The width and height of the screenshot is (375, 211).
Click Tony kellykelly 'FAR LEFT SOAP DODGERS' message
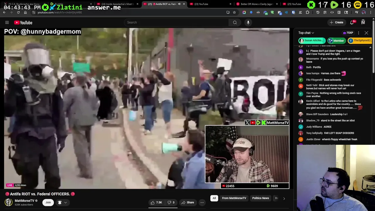click(339, 133)
